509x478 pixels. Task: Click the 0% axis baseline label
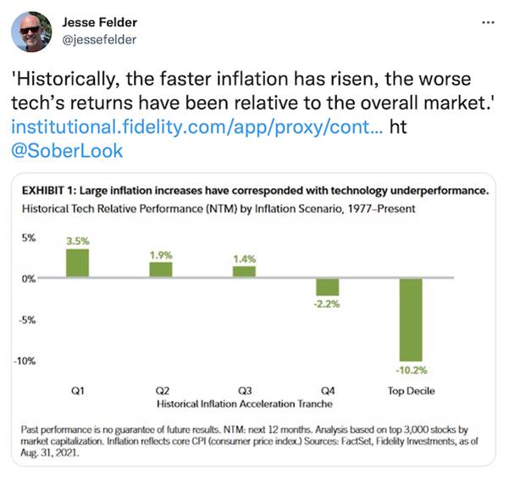[x=29, y=279]
